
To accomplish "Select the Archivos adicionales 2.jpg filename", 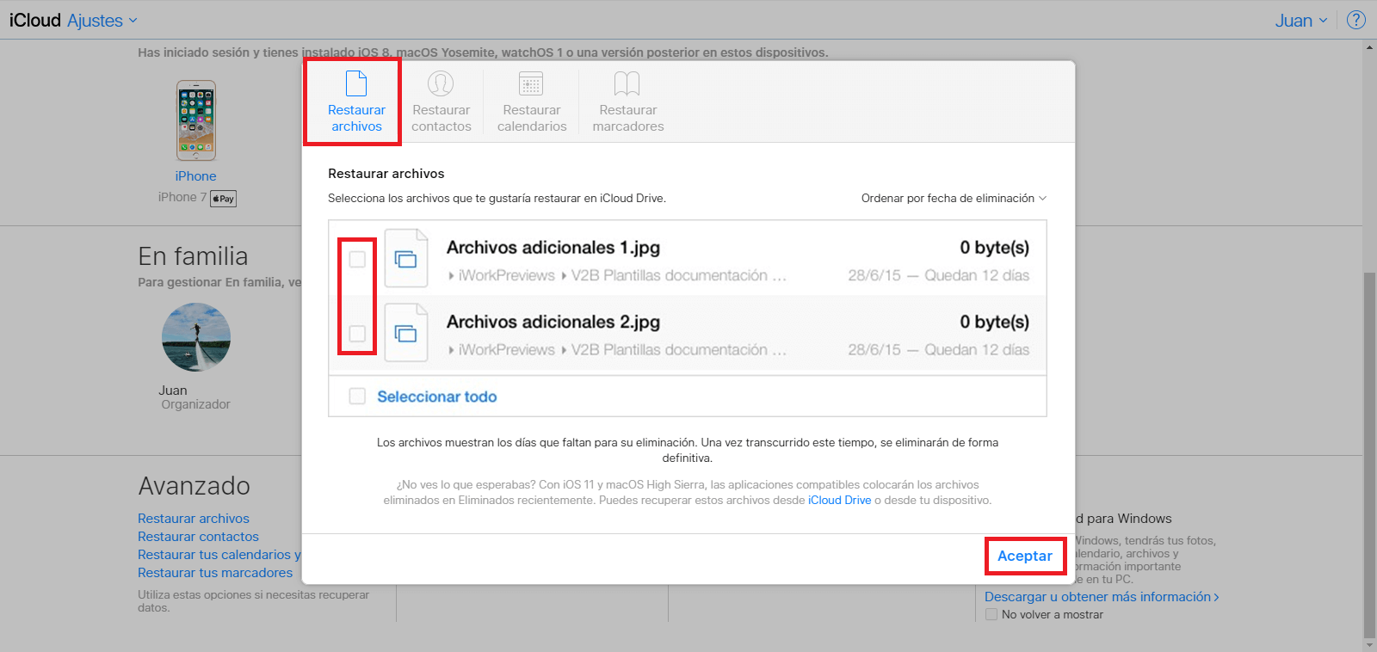I will point(553,322).
